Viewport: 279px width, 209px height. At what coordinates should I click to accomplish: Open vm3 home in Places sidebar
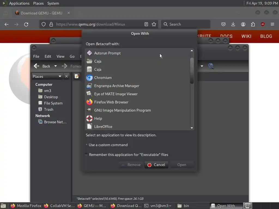(x=45, y=91)
